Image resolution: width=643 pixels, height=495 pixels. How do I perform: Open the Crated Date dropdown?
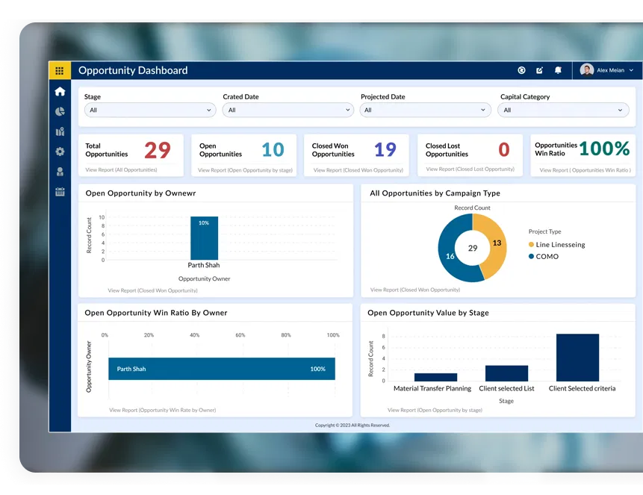(288, 110)
